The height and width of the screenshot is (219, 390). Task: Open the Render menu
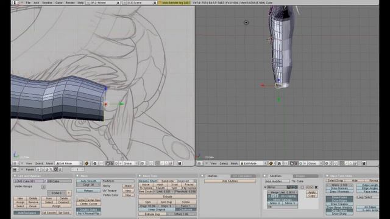click(x=70, y=2)
